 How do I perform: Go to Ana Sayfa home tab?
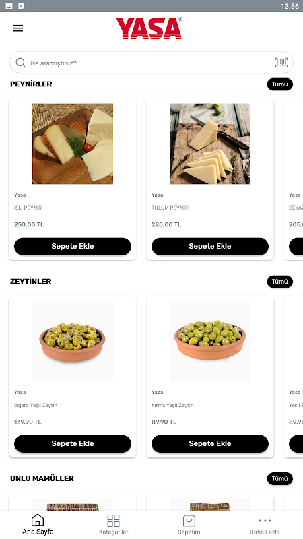[38, 525]
